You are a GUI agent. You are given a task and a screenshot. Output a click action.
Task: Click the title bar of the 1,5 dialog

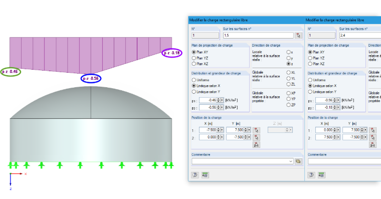pyautogui.click(x=246, y=20)
